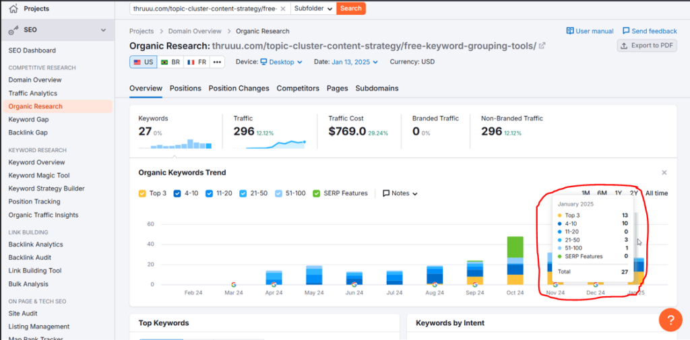Open Traffic Analytics in sidebar
This screenshot has height=340, width=690.
[33, 93]
